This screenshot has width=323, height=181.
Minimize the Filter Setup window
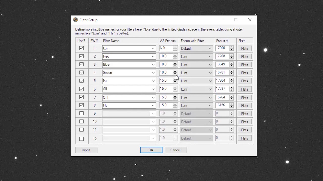(222, 20)
